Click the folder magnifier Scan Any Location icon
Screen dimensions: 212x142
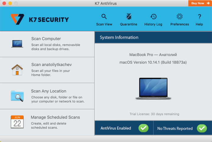tap(17, 96)
